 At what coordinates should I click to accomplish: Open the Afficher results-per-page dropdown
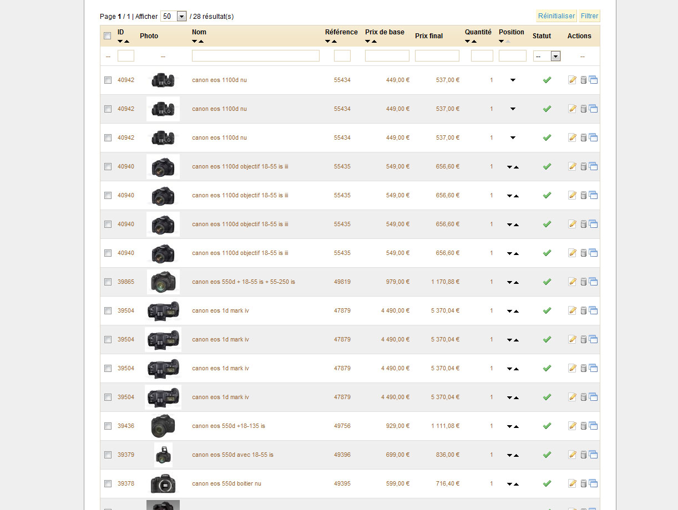[174, 16]
